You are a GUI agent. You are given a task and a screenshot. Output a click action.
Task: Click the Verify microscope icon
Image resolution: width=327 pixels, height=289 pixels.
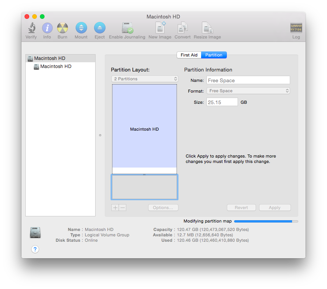coord(31,28)
